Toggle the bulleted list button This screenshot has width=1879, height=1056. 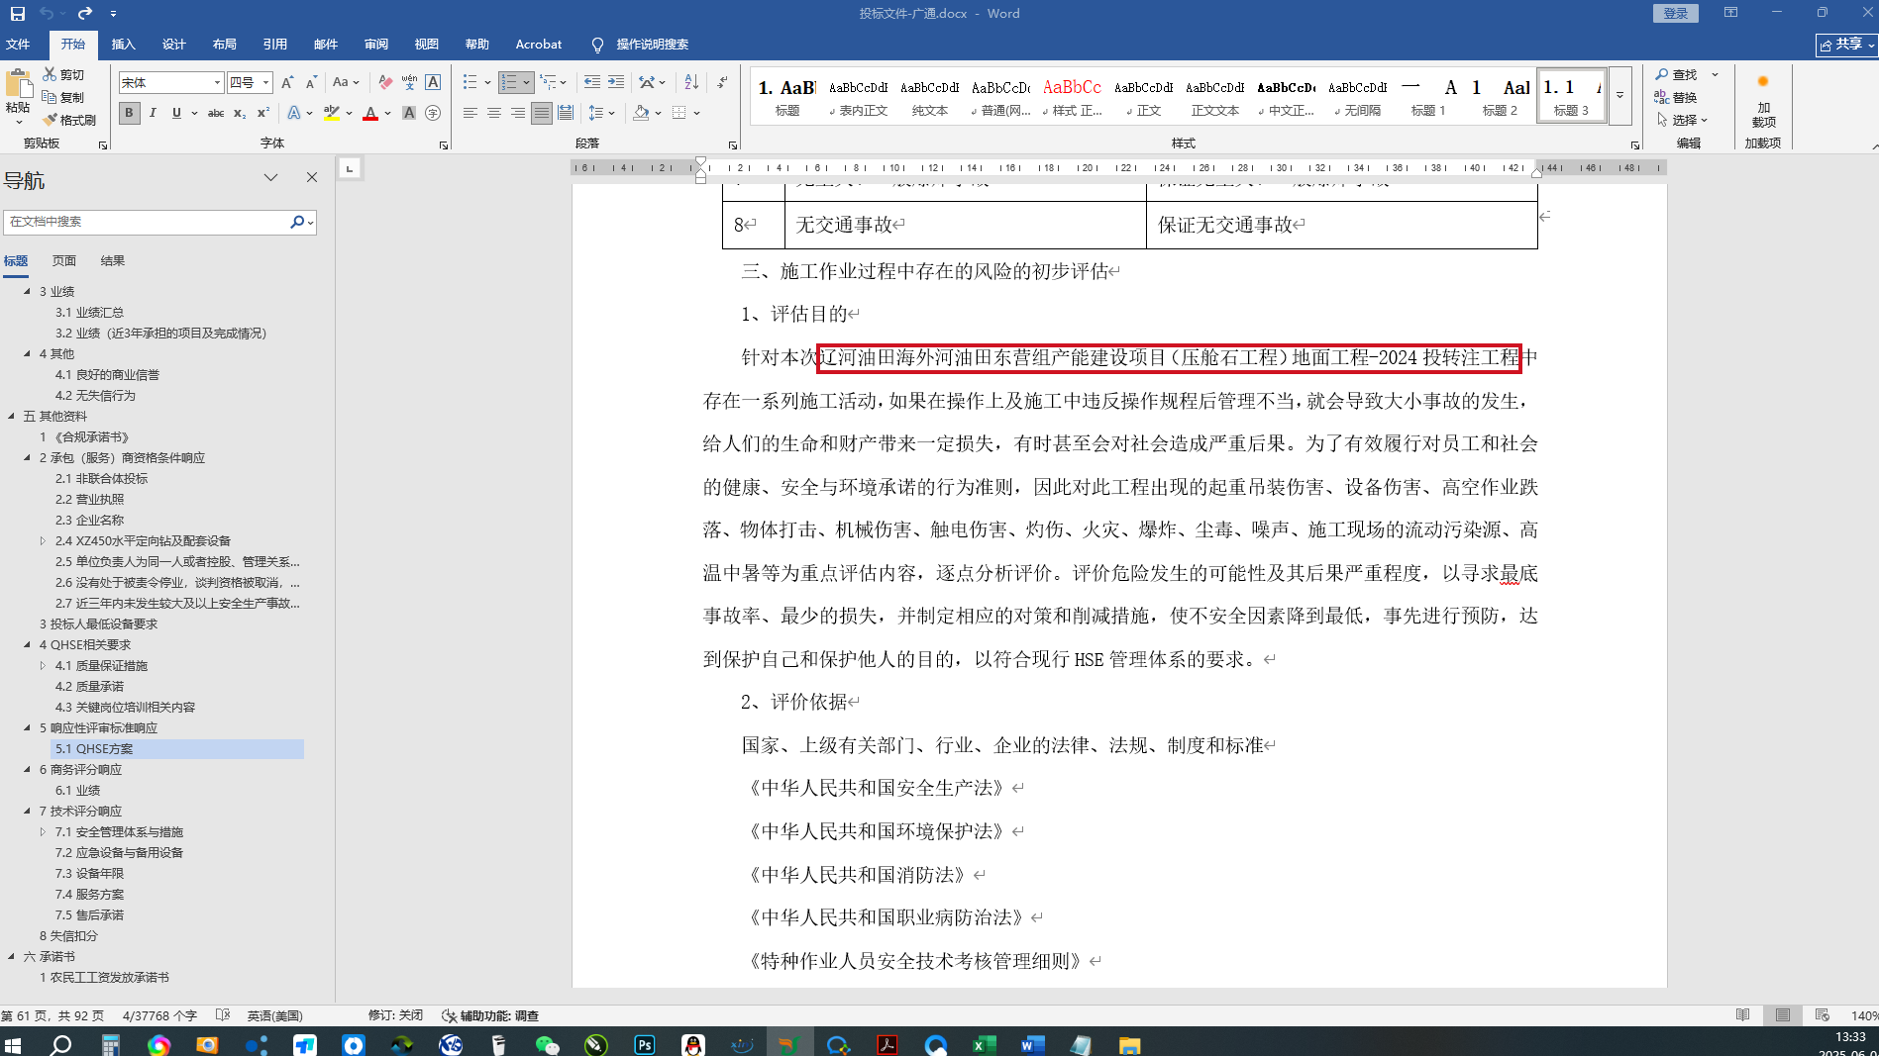tap(470, 82)
